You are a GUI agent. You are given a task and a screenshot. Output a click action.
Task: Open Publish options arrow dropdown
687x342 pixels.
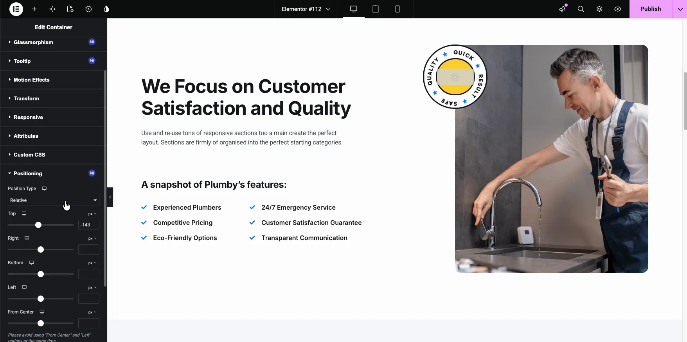pyautogui.click(x=680, y=9)
